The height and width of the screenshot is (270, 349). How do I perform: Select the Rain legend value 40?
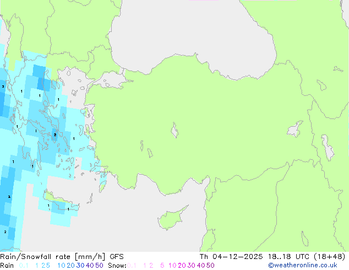click(x=90, y=266)
